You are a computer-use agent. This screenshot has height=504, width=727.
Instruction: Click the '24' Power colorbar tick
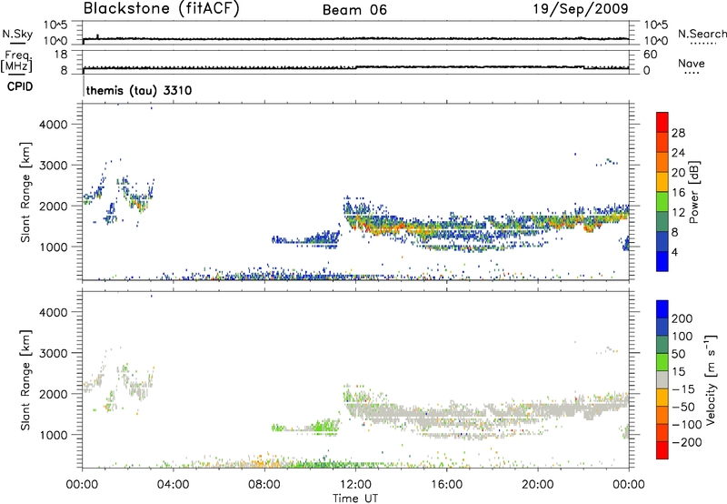tap(678, 153)
